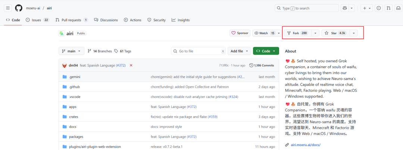Image resolution: width=403 pixels, height=150 pixels.
Task: Click the 'About' sidebar heading
Action: pos(290,51)
